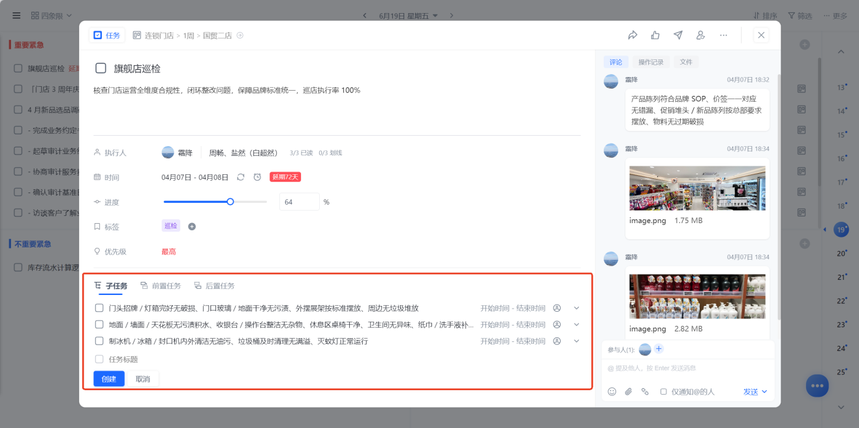Viewport: 859px width, 428px height.
Task: Click the 取消 button
Action: (x=142, y=379)
